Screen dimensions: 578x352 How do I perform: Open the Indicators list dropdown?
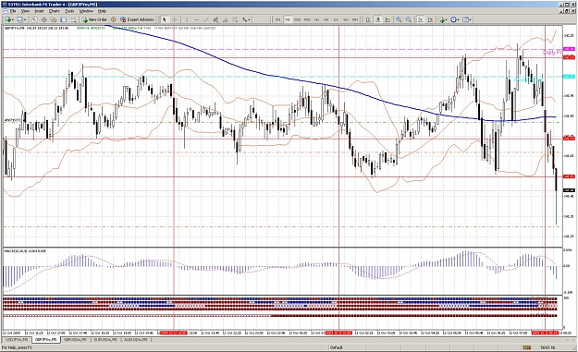pos(443,19)
